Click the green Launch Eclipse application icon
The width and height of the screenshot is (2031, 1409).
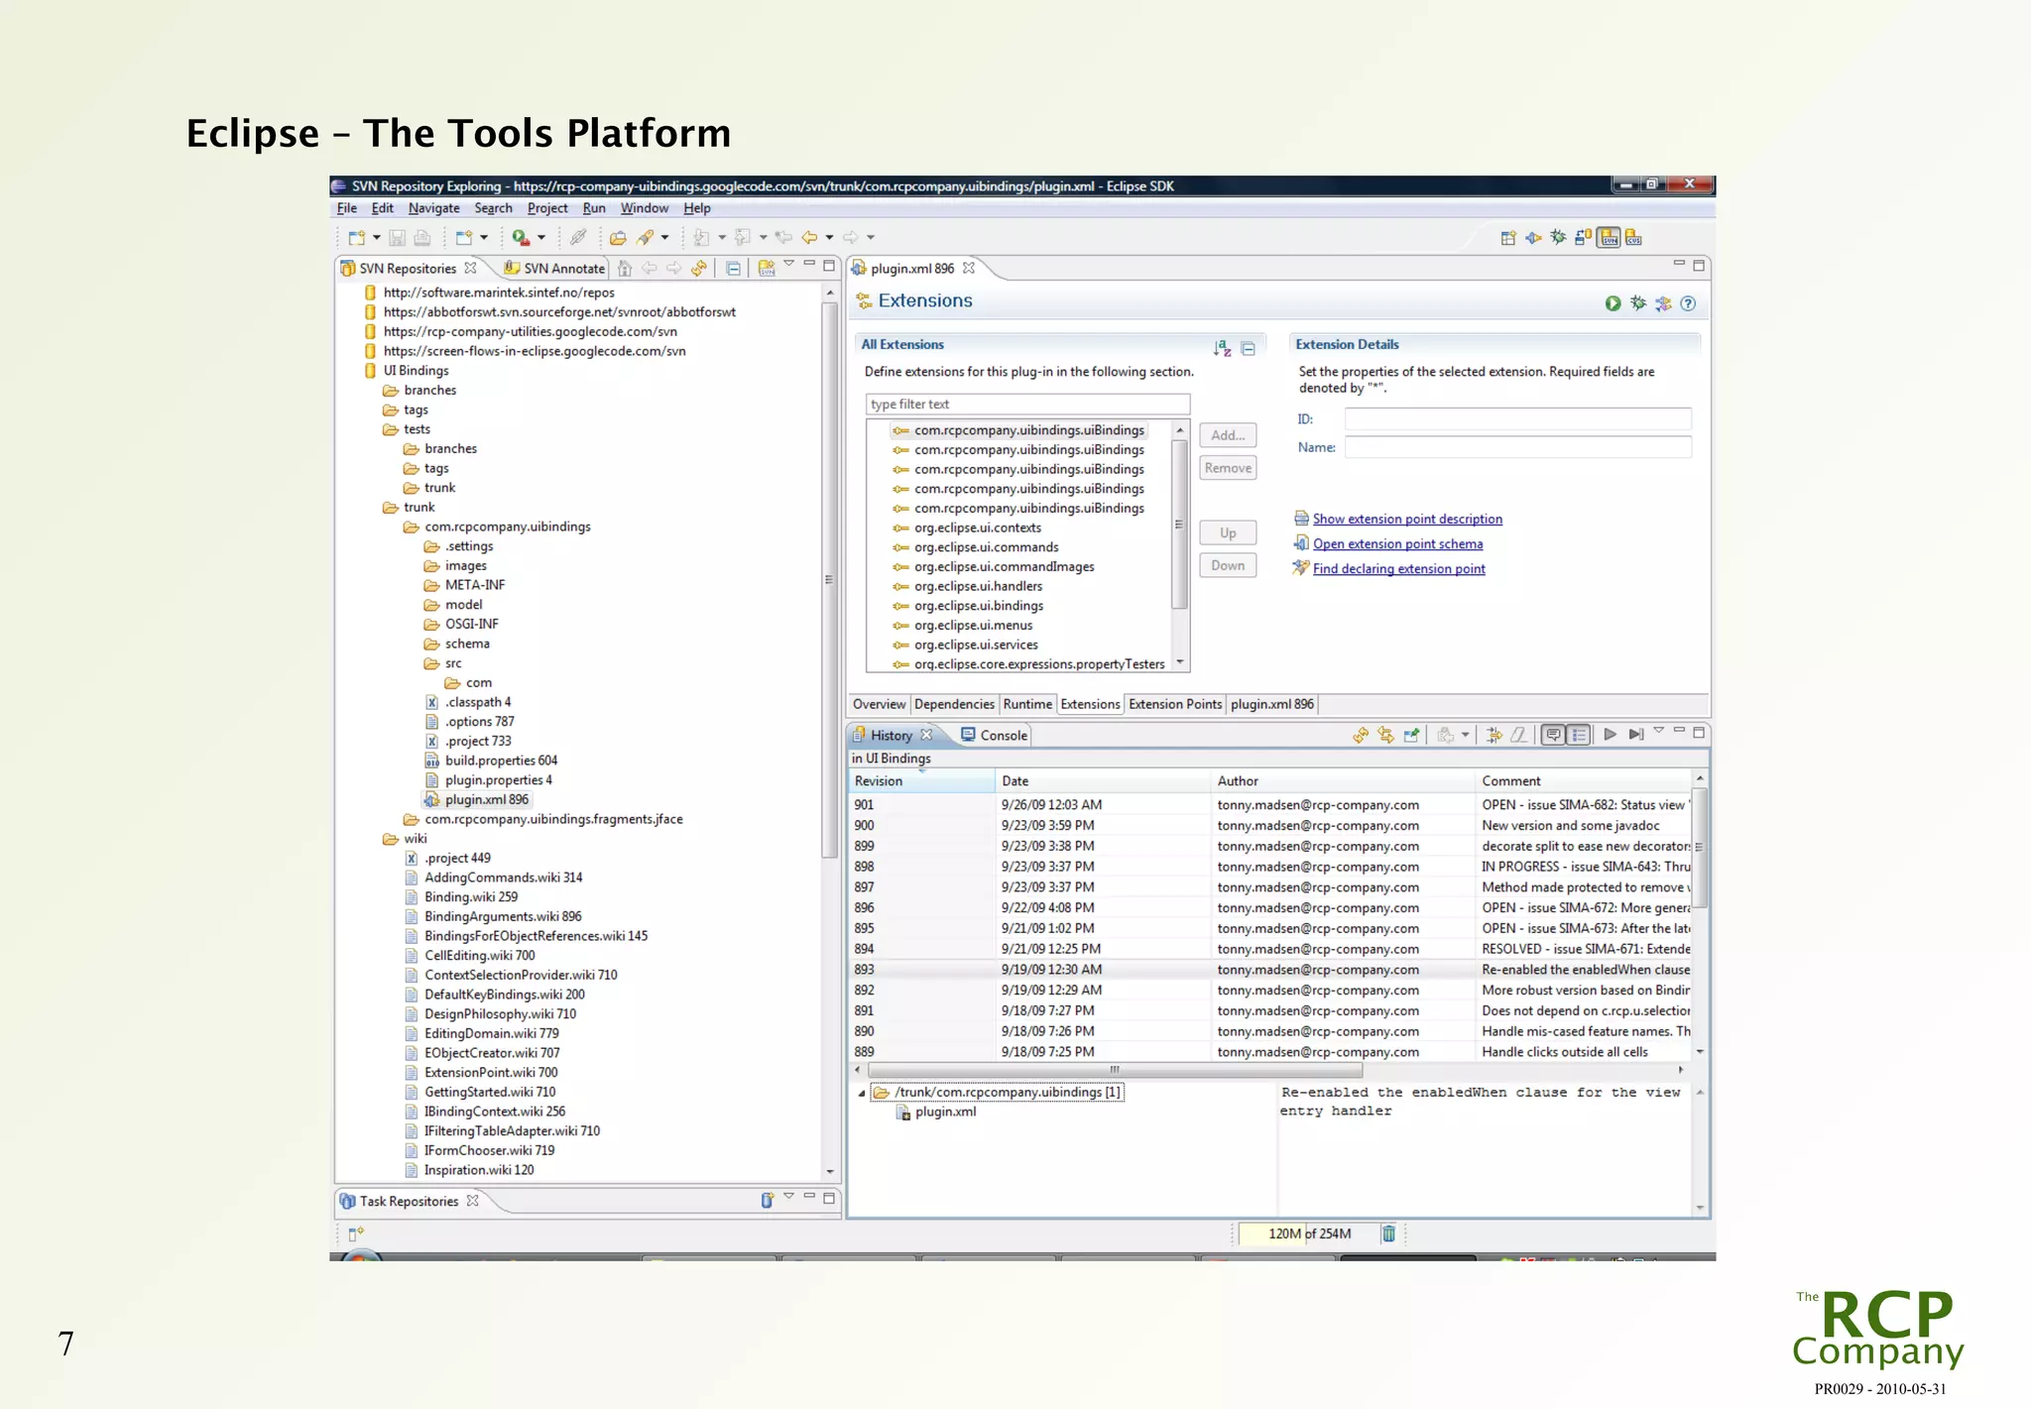coord(1613,303)
